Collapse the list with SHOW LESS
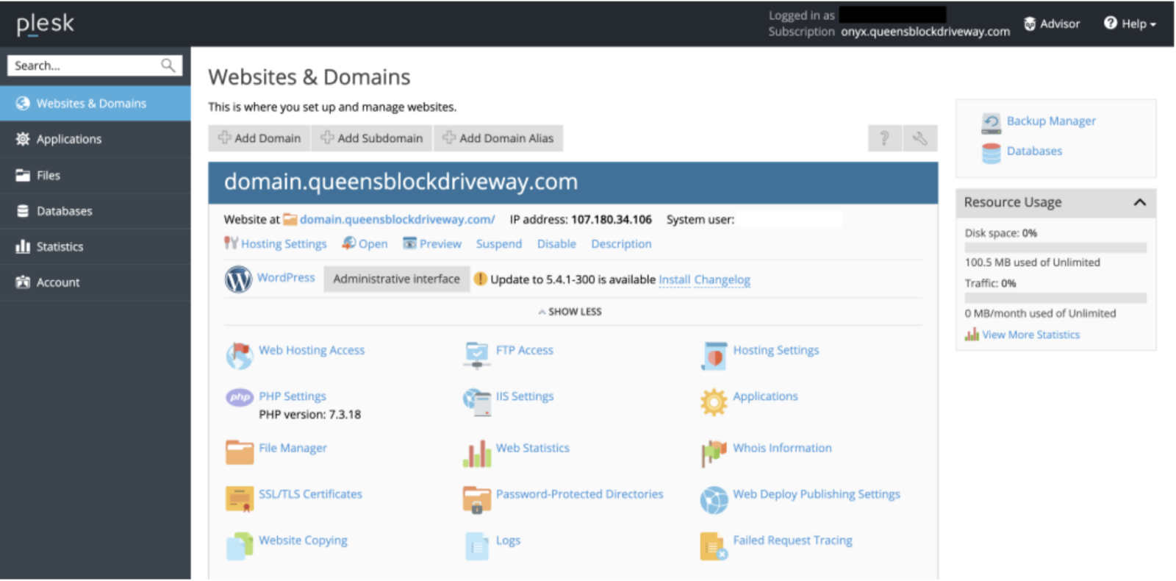Viewport: 1176px width, 581px height. (x=570, y=312)
